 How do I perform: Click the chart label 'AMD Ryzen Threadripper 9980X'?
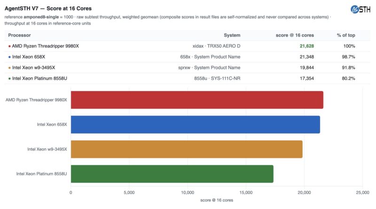click(36, 100)
